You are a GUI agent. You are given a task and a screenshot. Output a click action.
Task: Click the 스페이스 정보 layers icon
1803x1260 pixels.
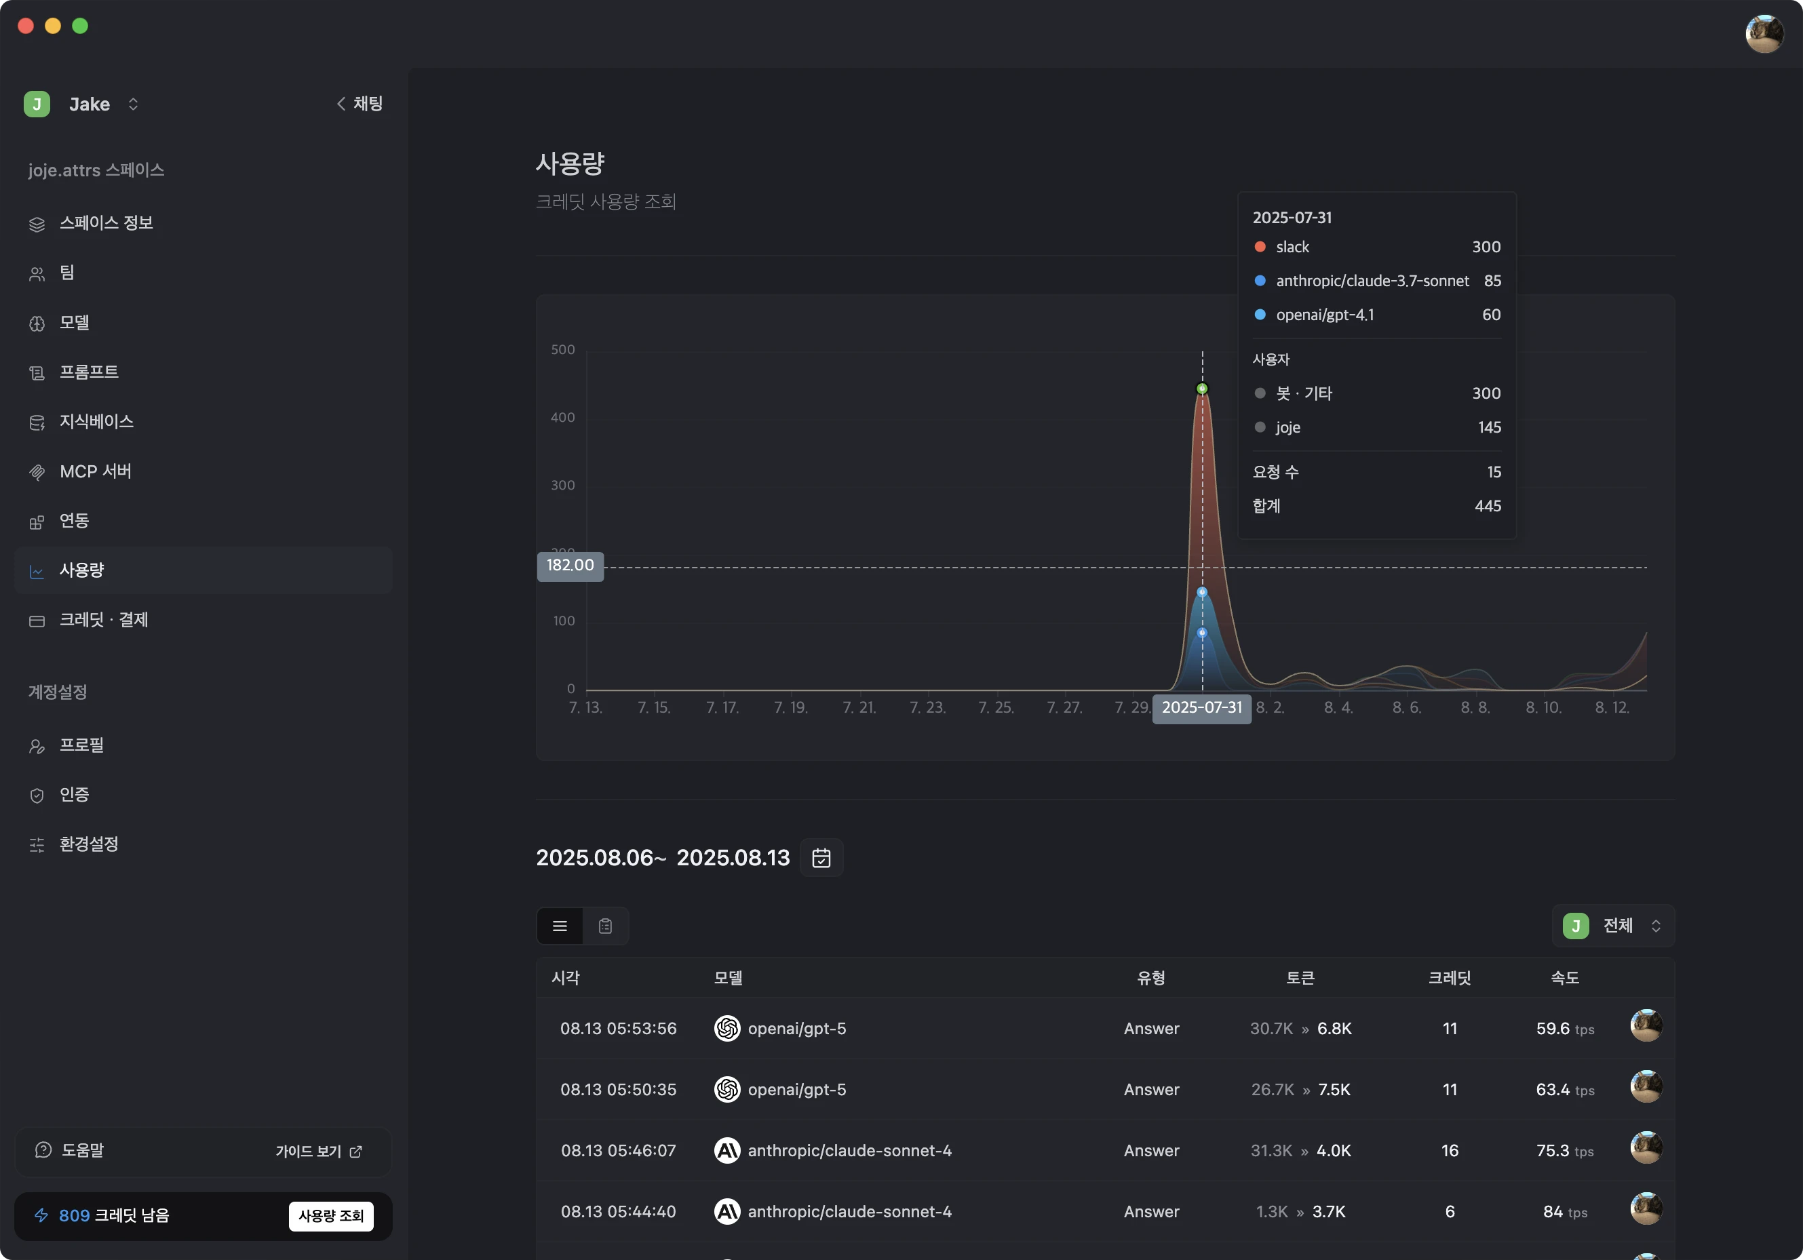(37, 224)
